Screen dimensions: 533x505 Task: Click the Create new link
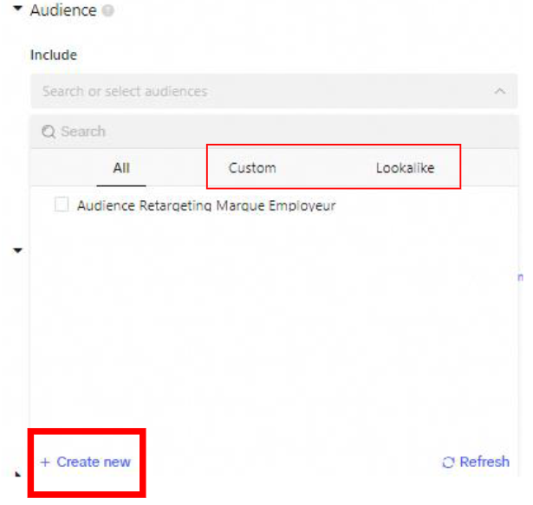click(x=93, y=462)
